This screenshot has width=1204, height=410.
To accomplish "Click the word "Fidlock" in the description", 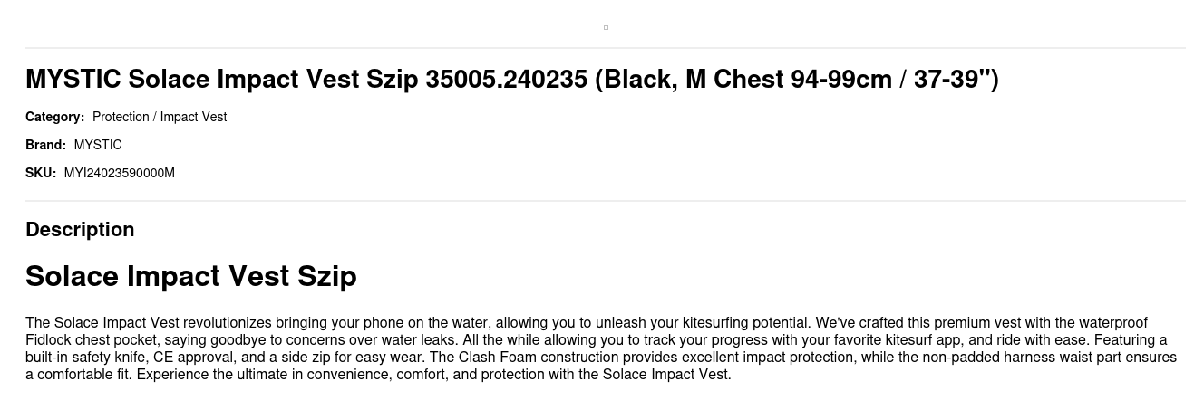I will (49, 340).
